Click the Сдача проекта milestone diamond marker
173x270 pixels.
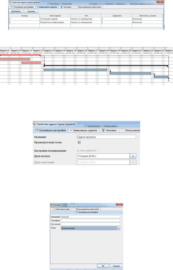point(169,80)
